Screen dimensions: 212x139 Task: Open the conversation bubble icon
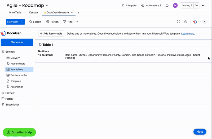coord(167,6)
